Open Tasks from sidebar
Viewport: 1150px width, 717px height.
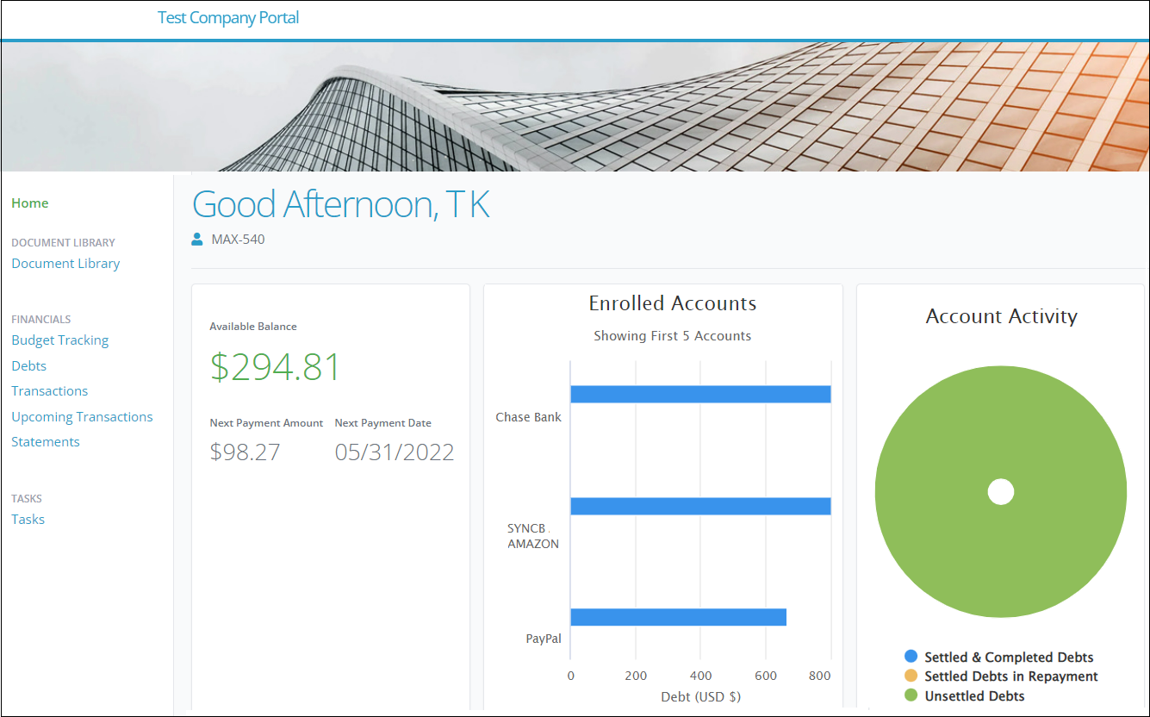(28, 520)
